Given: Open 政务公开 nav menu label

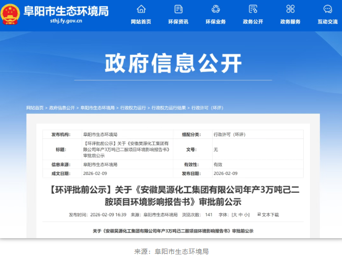Looking at the screenshot, I should [x=253, y=22].
